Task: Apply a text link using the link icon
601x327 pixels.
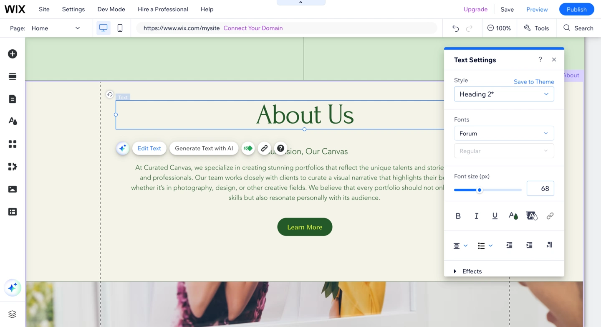Action: (x=550, y=215)
